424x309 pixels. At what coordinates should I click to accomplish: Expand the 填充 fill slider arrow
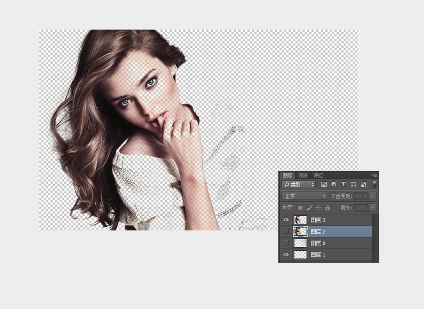tap(373, 207)
